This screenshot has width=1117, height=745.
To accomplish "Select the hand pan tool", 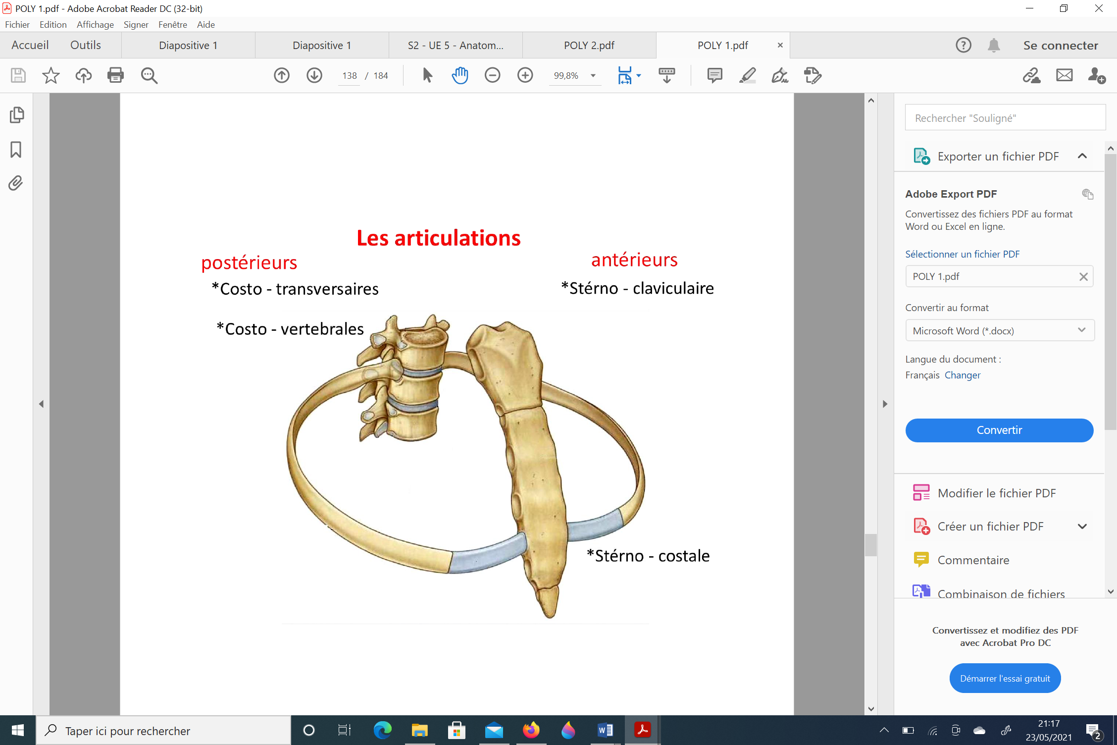I will coord(459,75).
